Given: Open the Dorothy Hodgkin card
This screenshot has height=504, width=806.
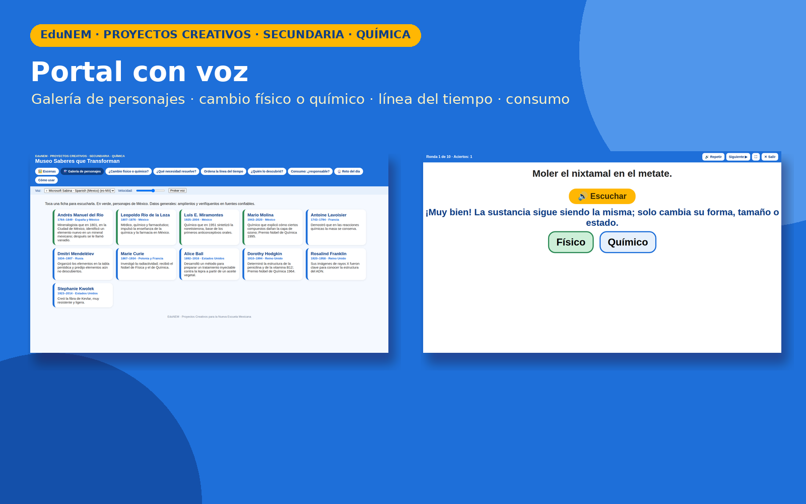Looking at the screenshot, I should click(x=273, y=264).
